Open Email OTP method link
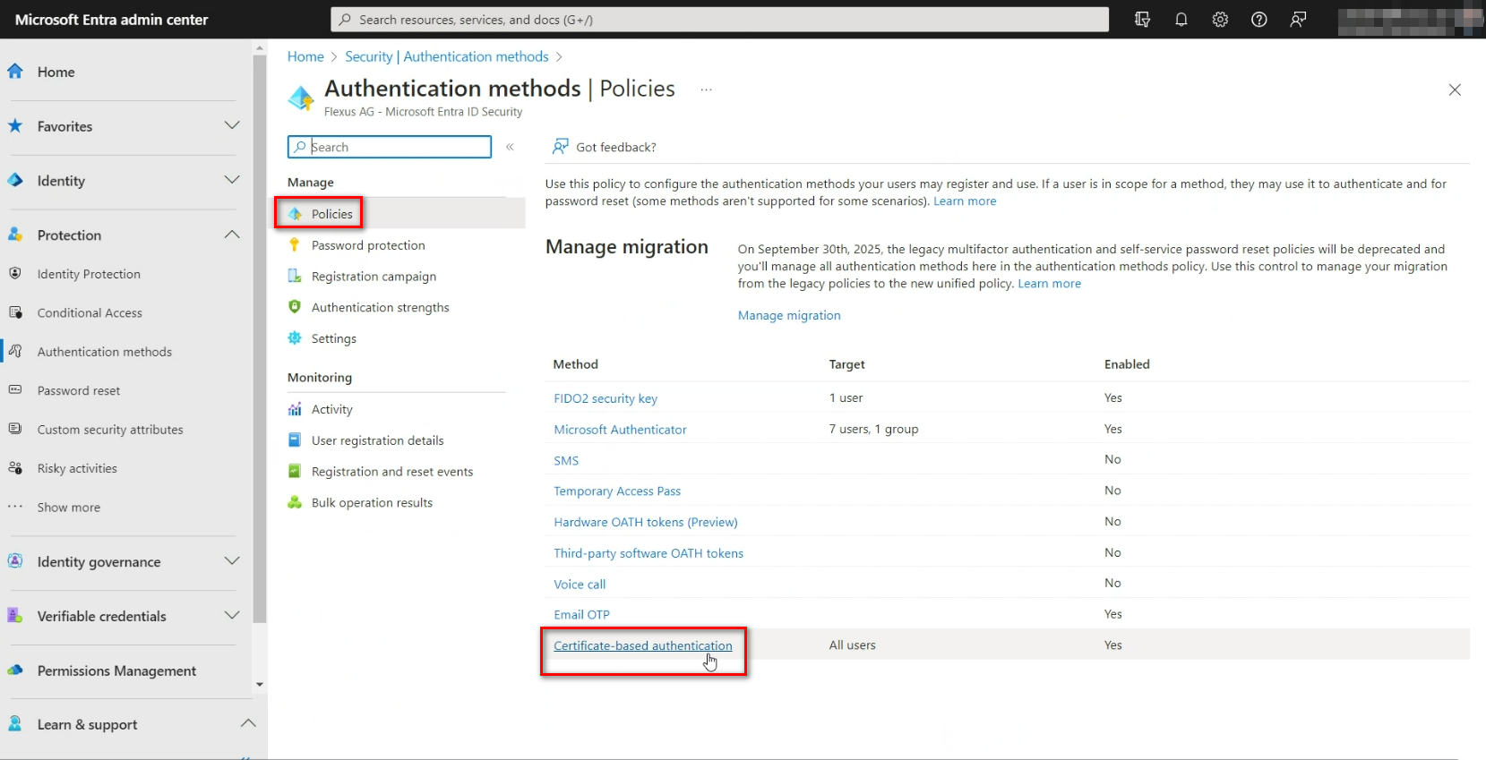The image size is (1486, 760). click(x=581, y=615)
